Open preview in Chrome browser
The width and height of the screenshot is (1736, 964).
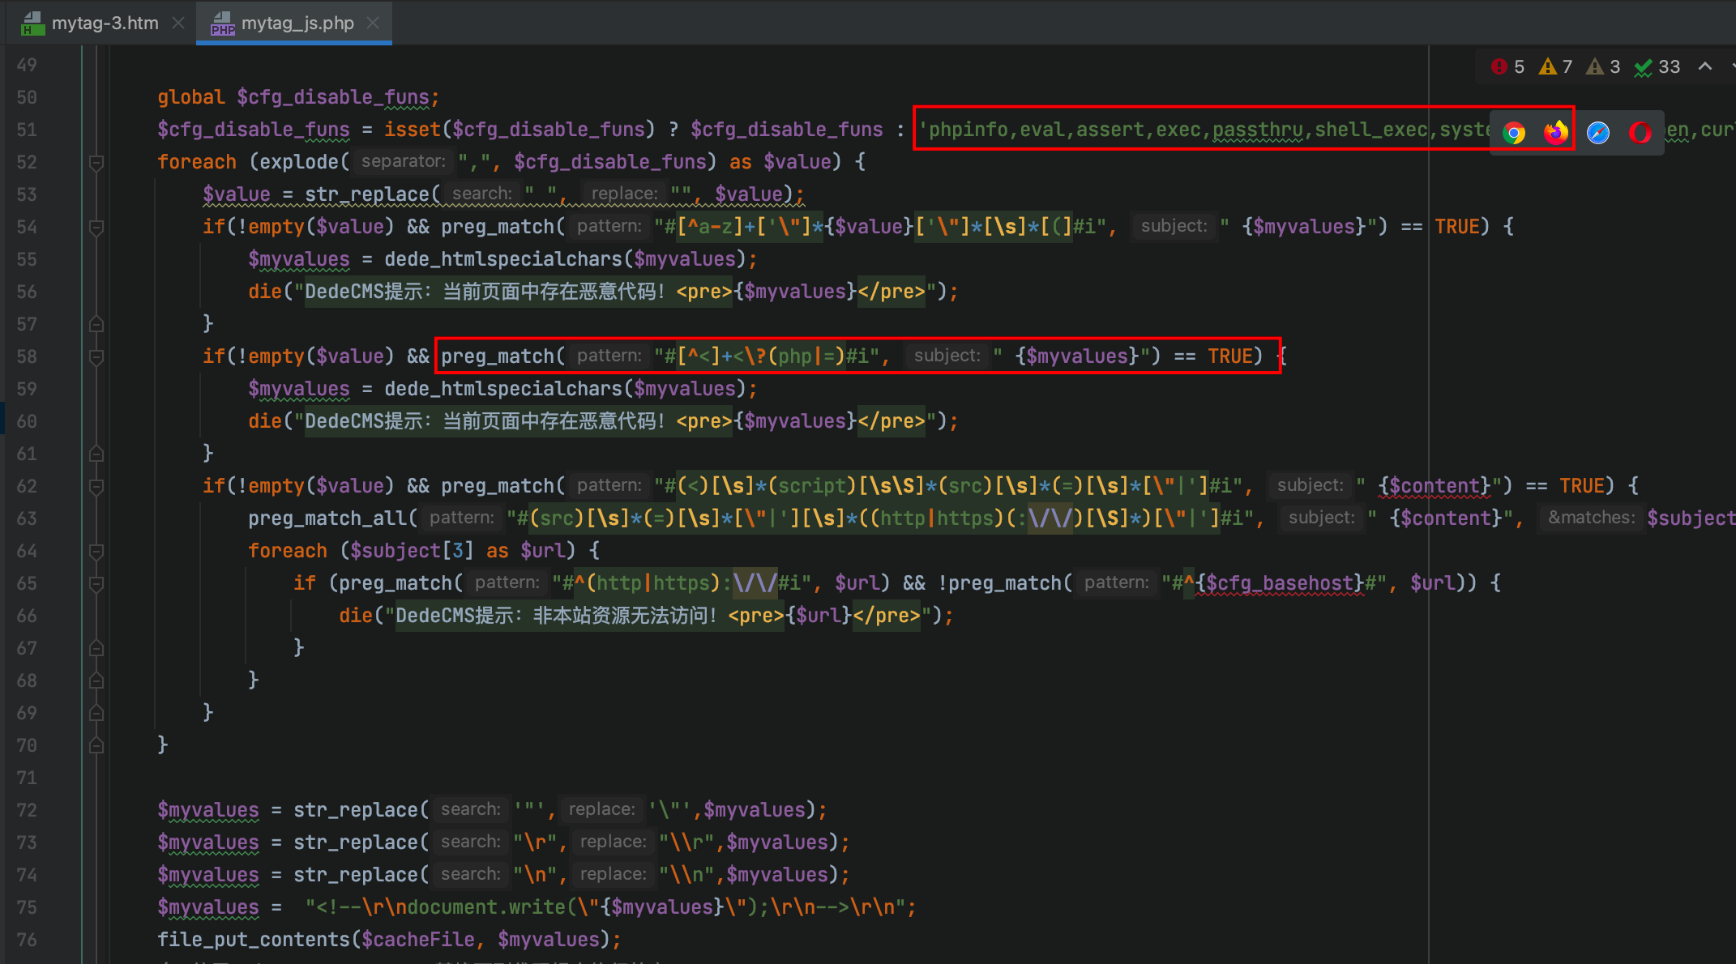click(1513, 133)
